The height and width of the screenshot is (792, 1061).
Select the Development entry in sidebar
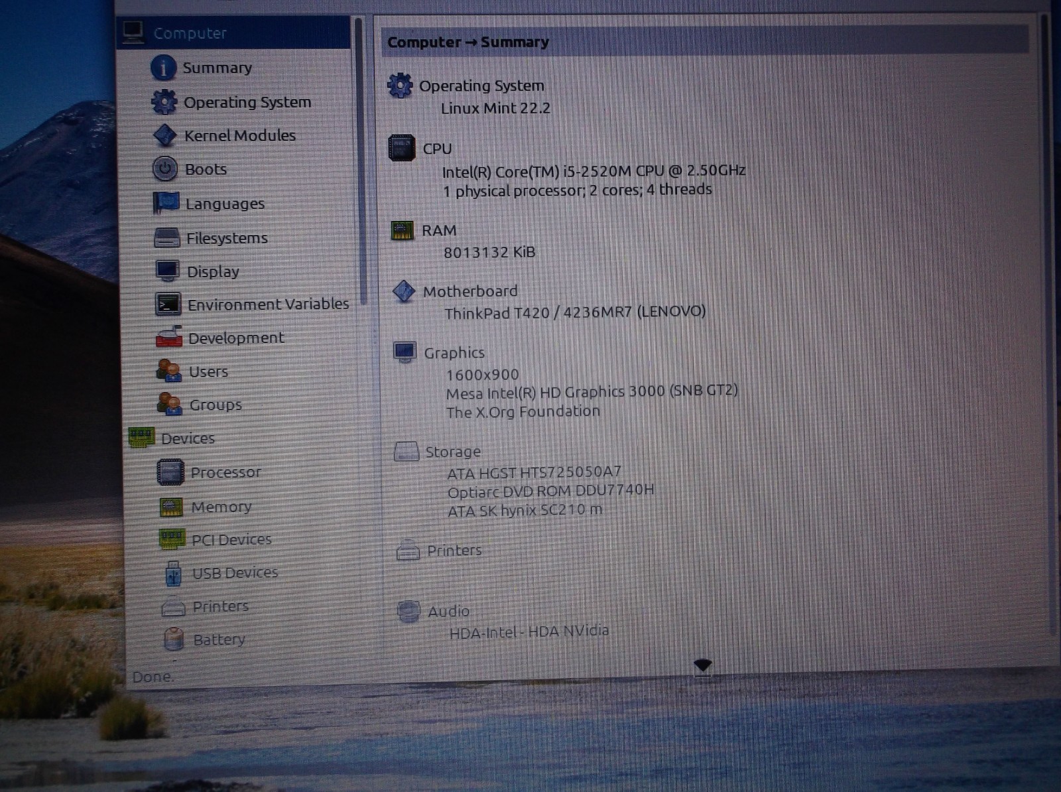235,338
